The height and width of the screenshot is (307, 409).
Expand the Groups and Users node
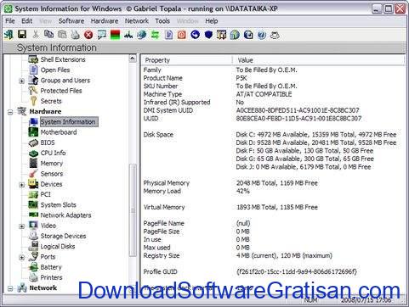click(22, 81)
